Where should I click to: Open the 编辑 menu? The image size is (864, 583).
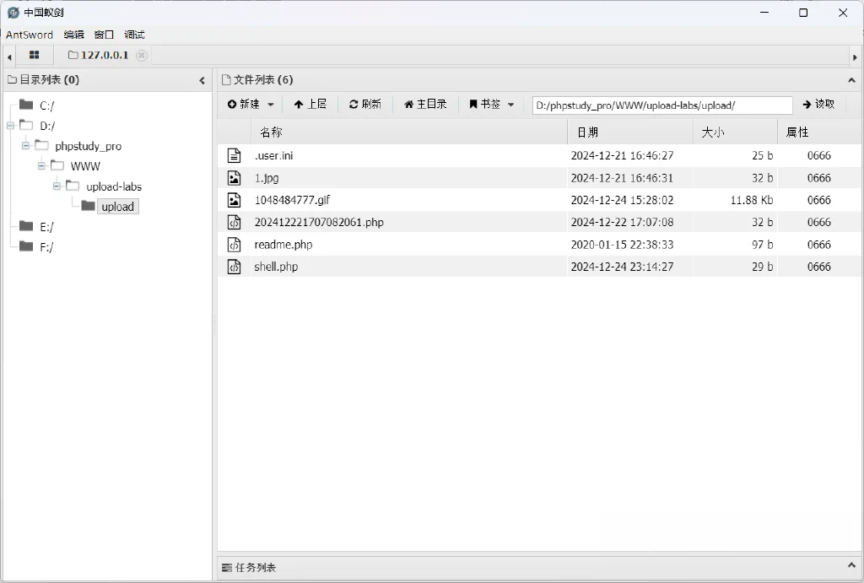point(74,35)
